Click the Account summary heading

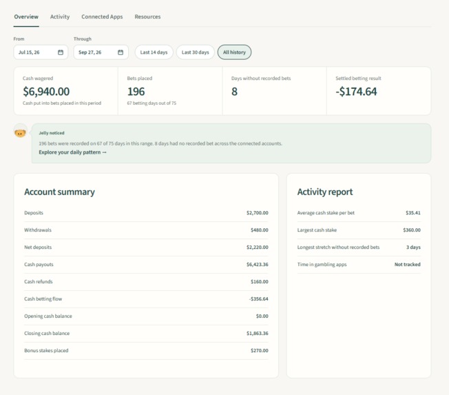tap(59, 192)
